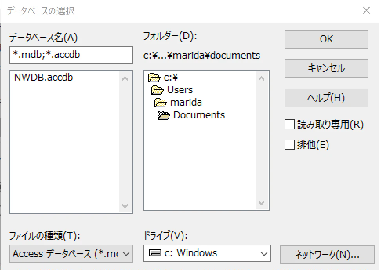Screen dimensions: 379x270
Task: Enable the 読み取り専用(R) checkbox
Action: (x=290, y=125)
